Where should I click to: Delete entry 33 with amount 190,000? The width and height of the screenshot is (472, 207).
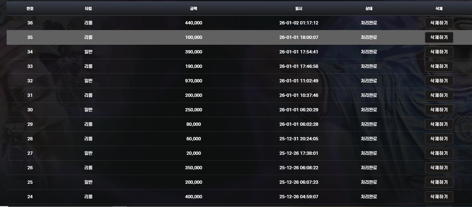click(x=439, y=66)
